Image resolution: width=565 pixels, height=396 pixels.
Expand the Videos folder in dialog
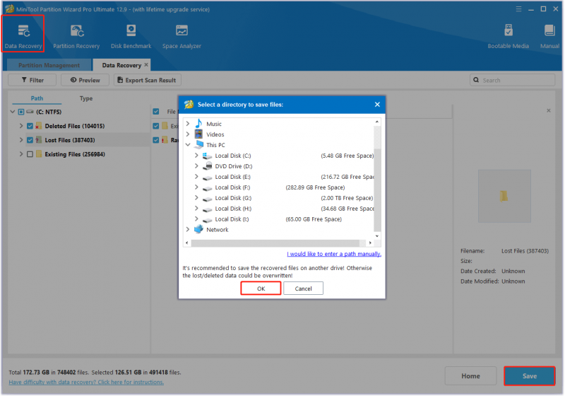point(188,134)
